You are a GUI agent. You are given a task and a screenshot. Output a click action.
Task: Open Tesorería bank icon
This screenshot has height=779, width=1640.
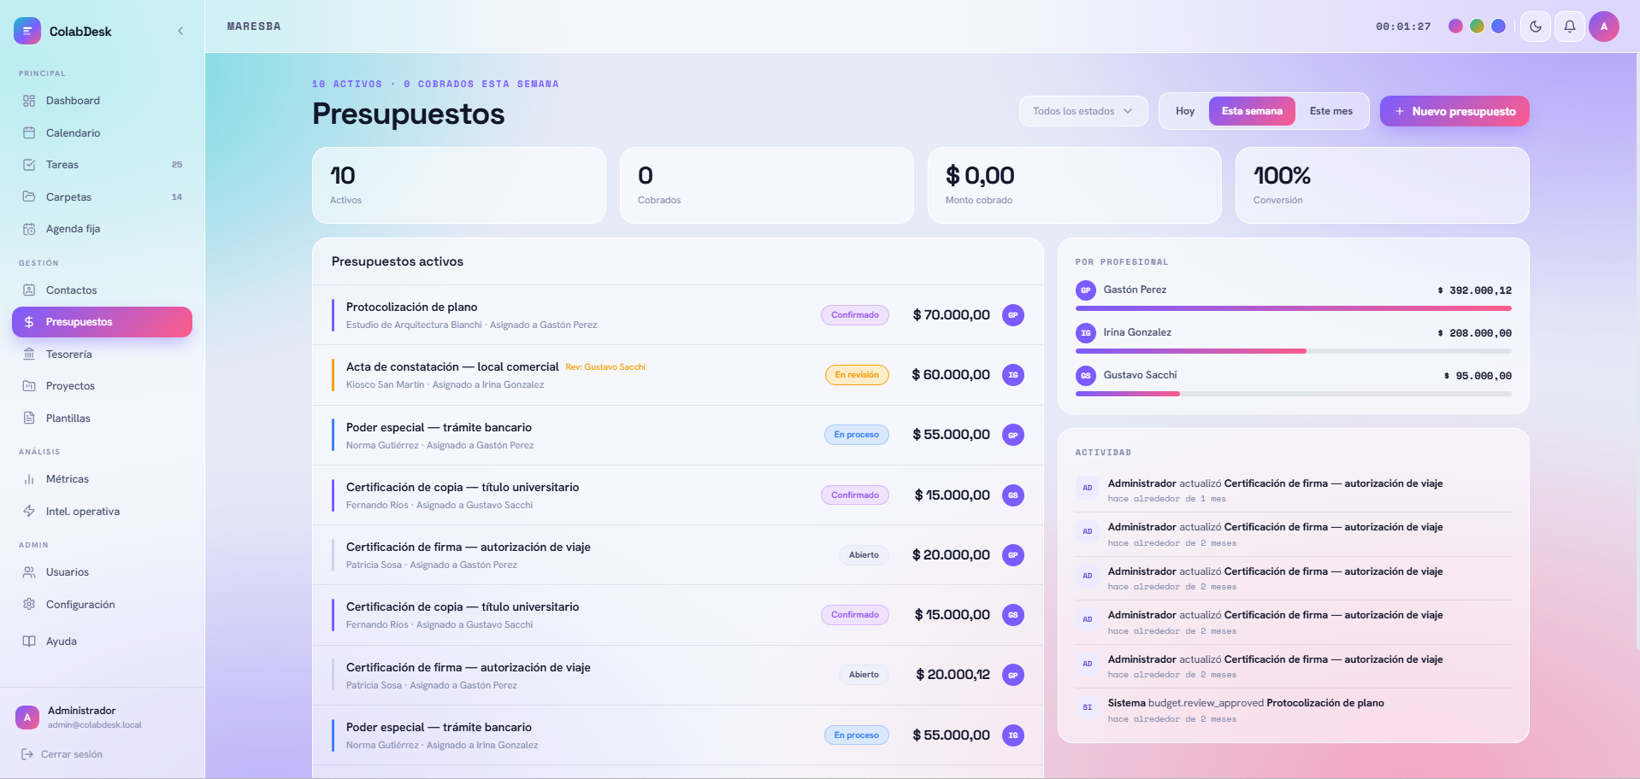pos(29,354)
